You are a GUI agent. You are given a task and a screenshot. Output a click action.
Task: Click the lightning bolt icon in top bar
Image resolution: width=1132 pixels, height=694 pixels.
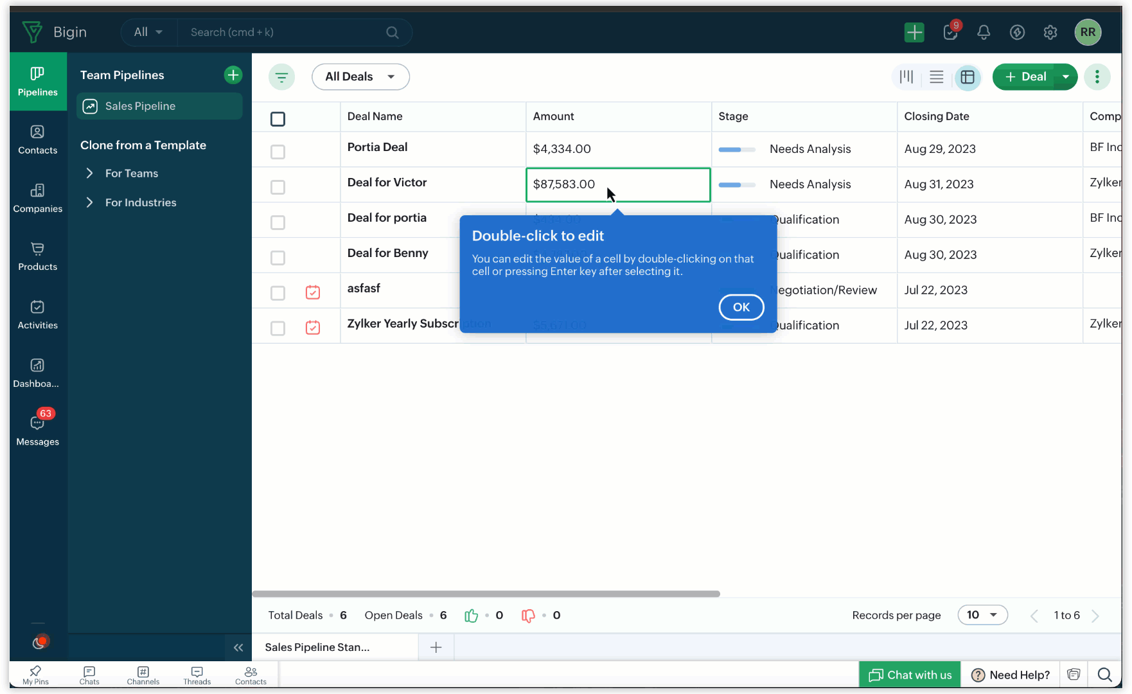point(1017,32)
